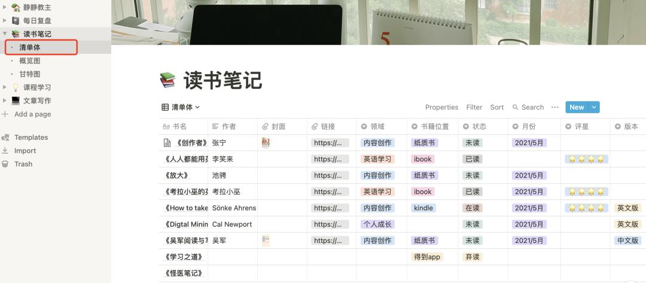The image size is (646, 283).
Task: Open the dropdown arrow next to New
Action: tap(594, 107)
